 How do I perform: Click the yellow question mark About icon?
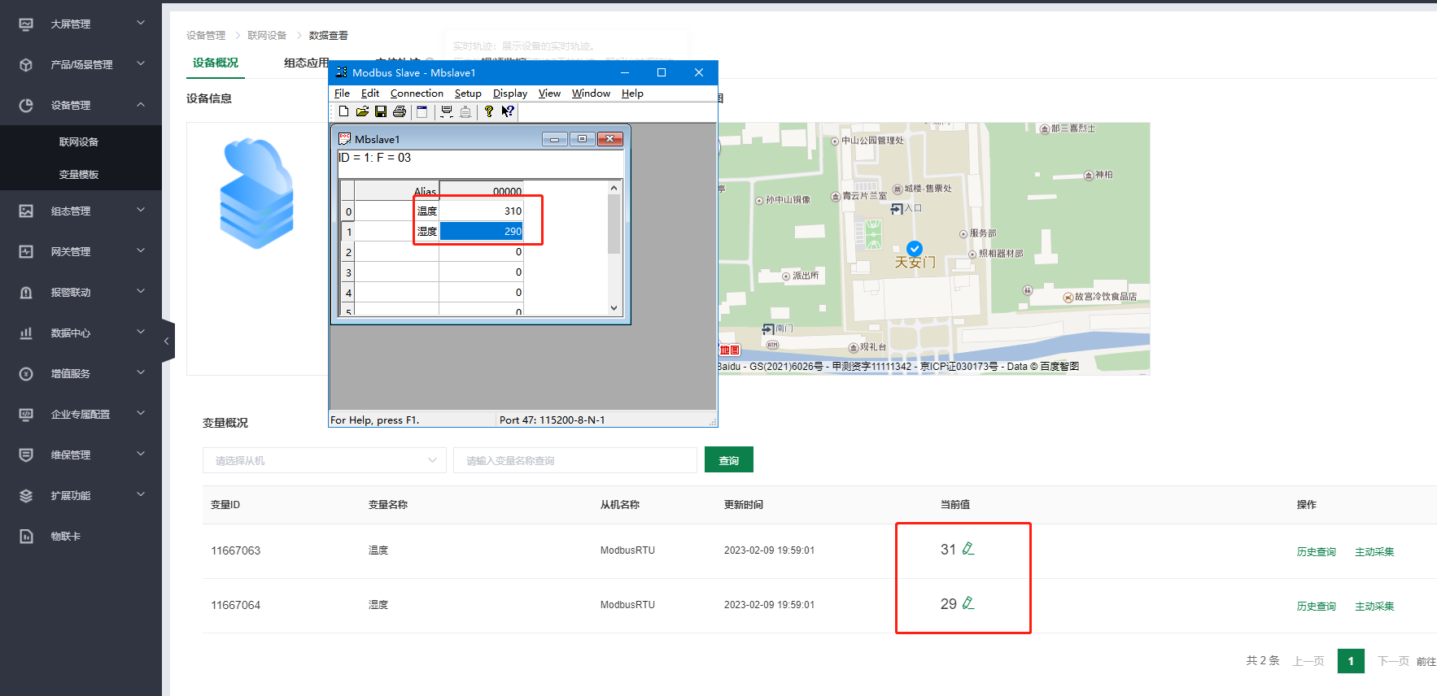point(488,111)
